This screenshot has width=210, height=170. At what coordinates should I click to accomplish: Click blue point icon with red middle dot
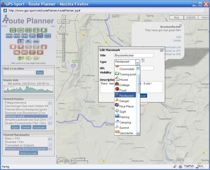tap(17, 36)
